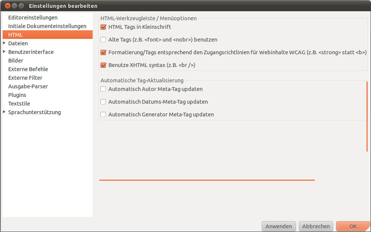
Task: Select Editoreinstellungen in the sidebar
Action: (x=33, y=18)
